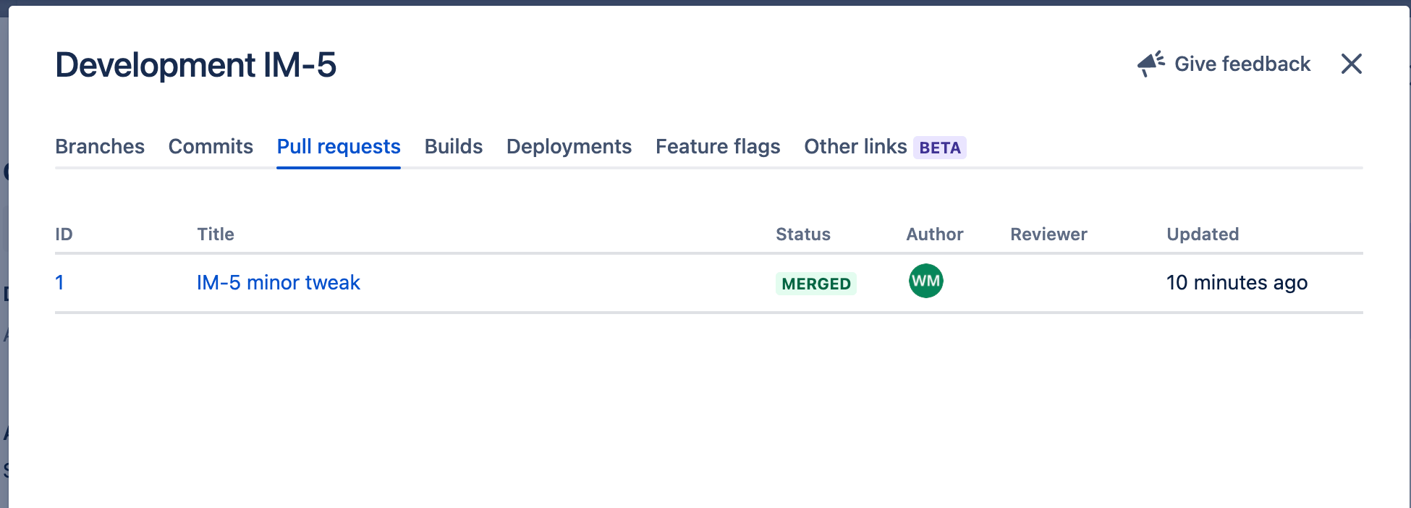Click the WM author avatar
The height and width of the screenshot is (508, 1411).
(x=925, y=281)
